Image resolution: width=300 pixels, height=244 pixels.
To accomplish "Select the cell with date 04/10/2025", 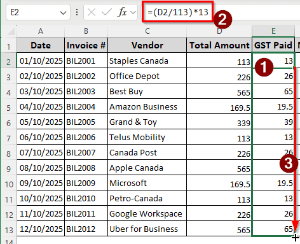I will pyautogui.click(x=41, y=106).
